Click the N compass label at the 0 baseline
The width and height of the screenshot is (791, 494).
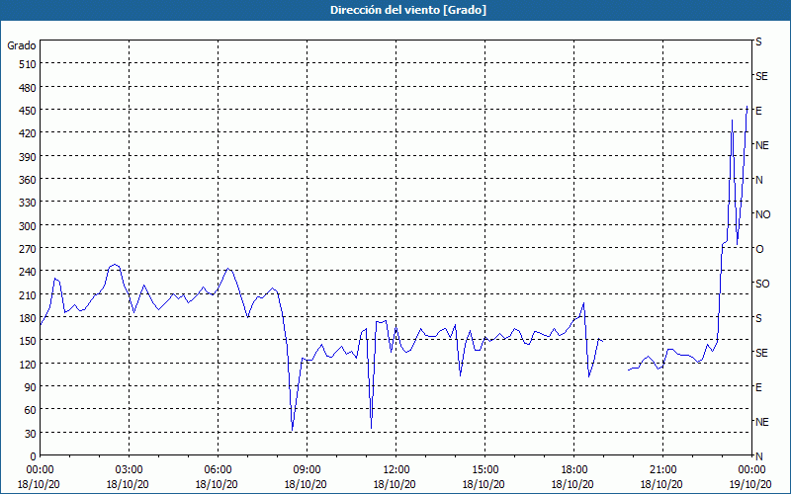pos(758,456)
